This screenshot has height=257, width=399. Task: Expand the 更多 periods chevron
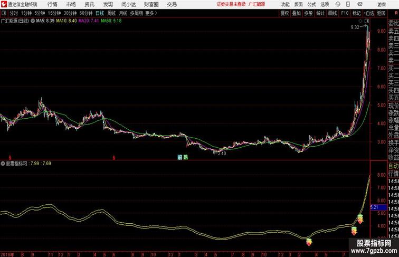(156, 13)
